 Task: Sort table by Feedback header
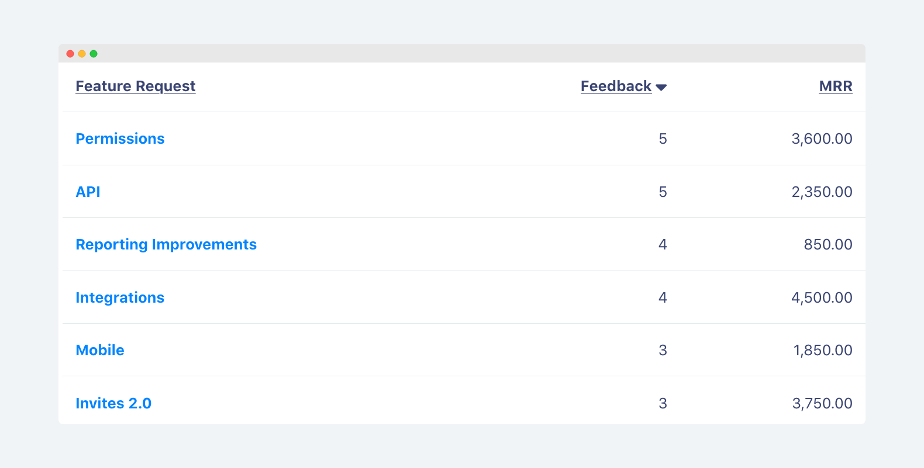[616, 86]
